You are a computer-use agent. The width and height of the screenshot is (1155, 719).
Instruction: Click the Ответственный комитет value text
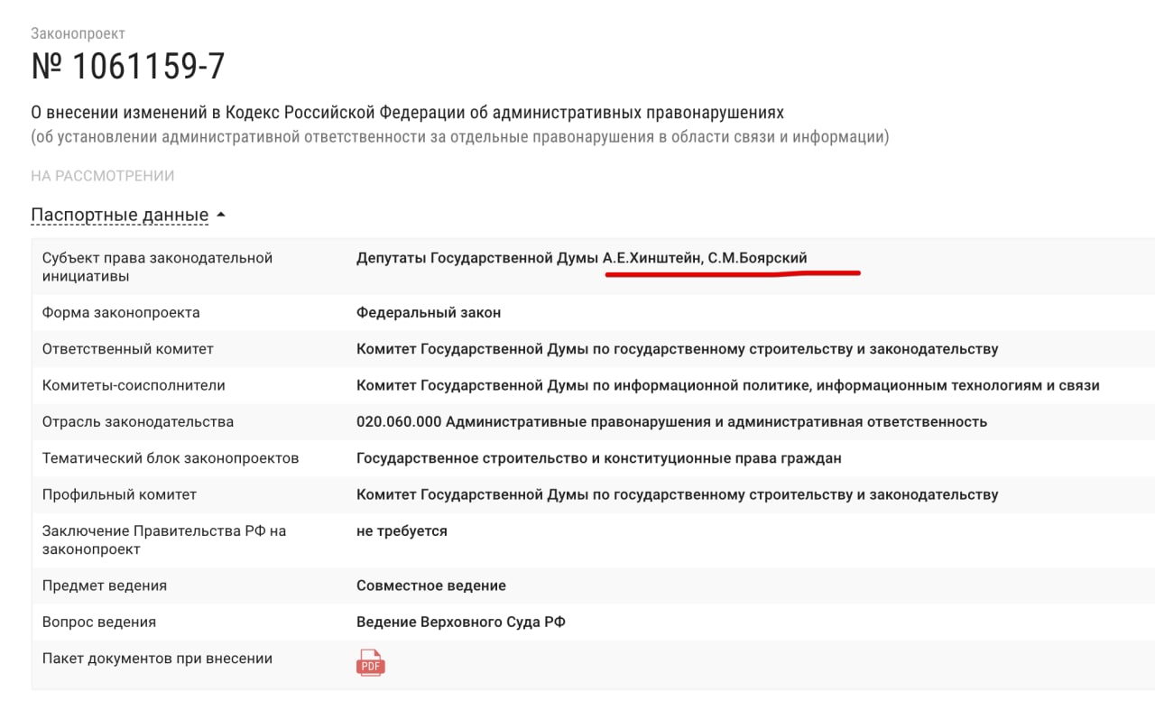678,348
